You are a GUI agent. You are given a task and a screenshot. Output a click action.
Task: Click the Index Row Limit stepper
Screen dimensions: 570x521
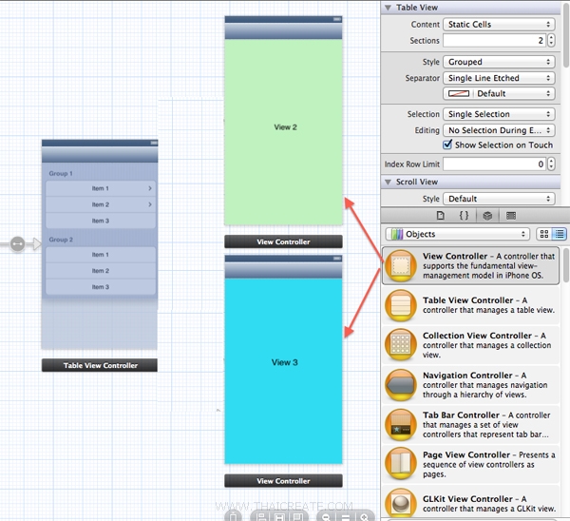(x=551, y=164)
